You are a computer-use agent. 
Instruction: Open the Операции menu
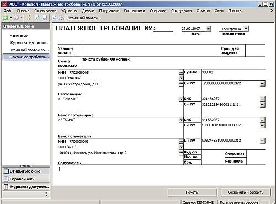(x=158, y=11)
